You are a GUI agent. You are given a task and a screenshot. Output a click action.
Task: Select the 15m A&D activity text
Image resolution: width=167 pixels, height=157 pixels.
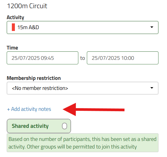point(28,27)
